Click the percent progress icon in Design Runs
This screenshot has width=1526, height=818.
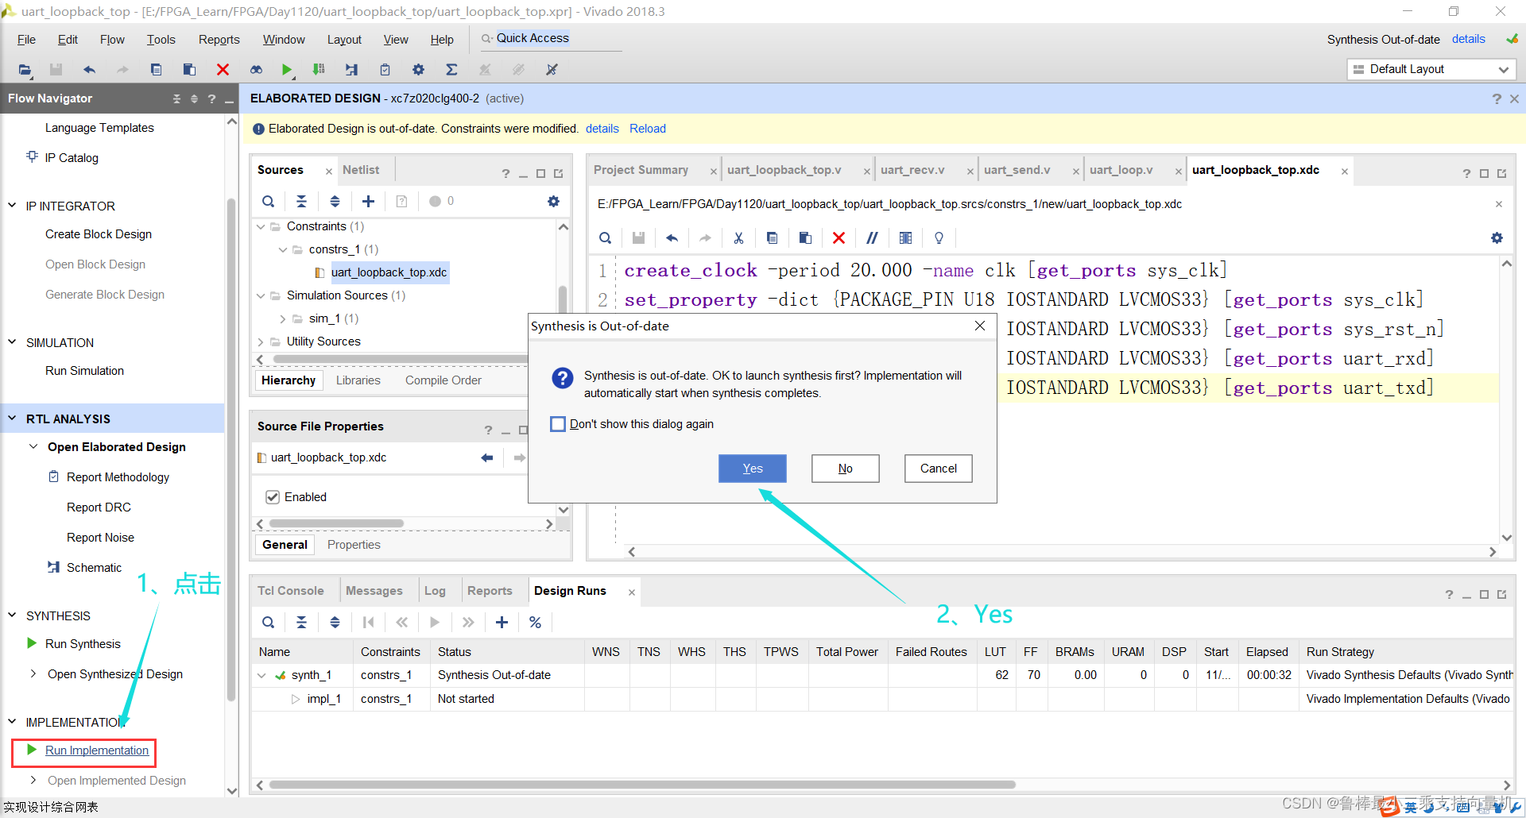[x=535, y=623]
